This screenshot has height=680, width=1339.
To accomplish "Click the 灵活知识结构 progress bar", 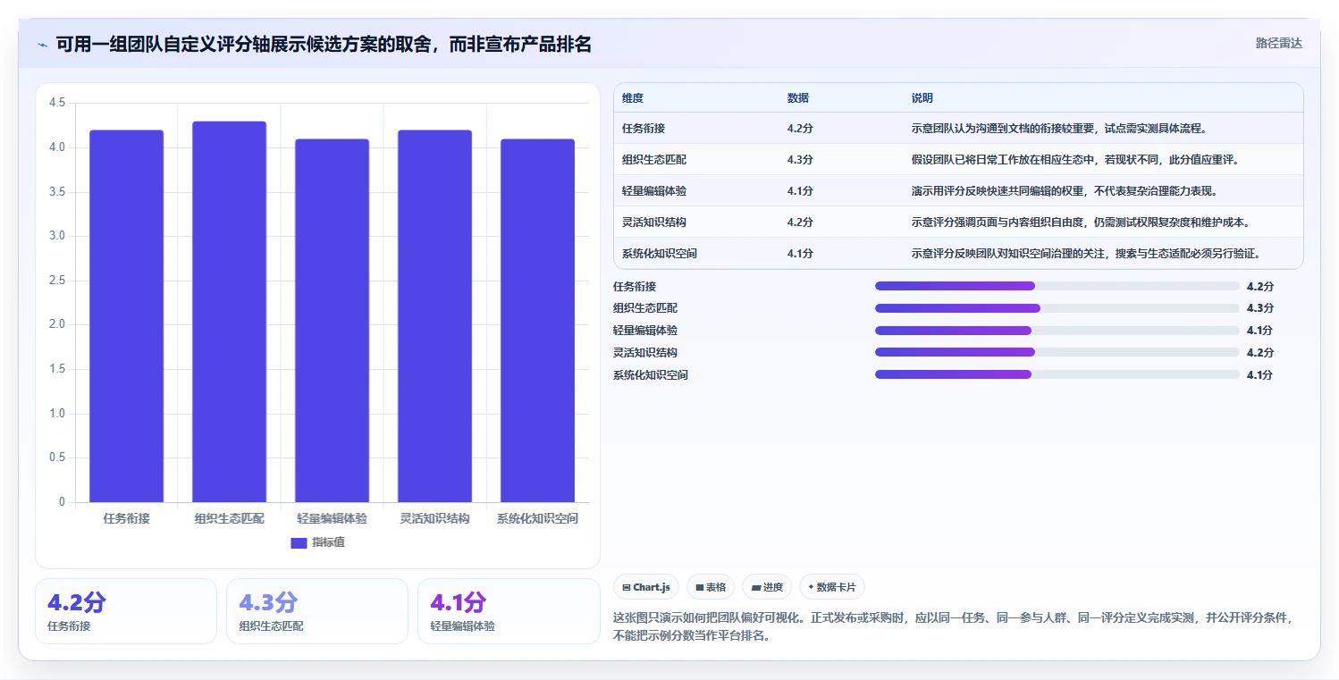I will coord(1057,352).
